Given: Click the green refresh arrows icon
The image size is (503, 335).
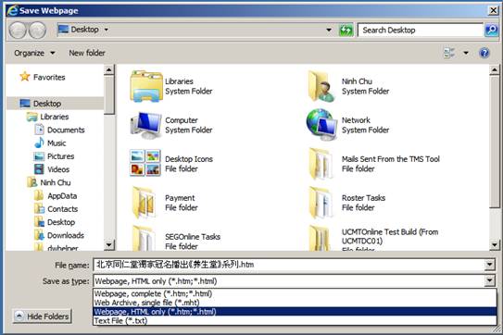Looking at the screenshot, I should tap(346, 31).
